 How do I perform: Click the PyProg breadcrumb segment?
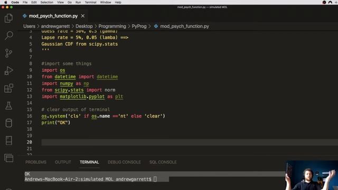coord(139,26)
